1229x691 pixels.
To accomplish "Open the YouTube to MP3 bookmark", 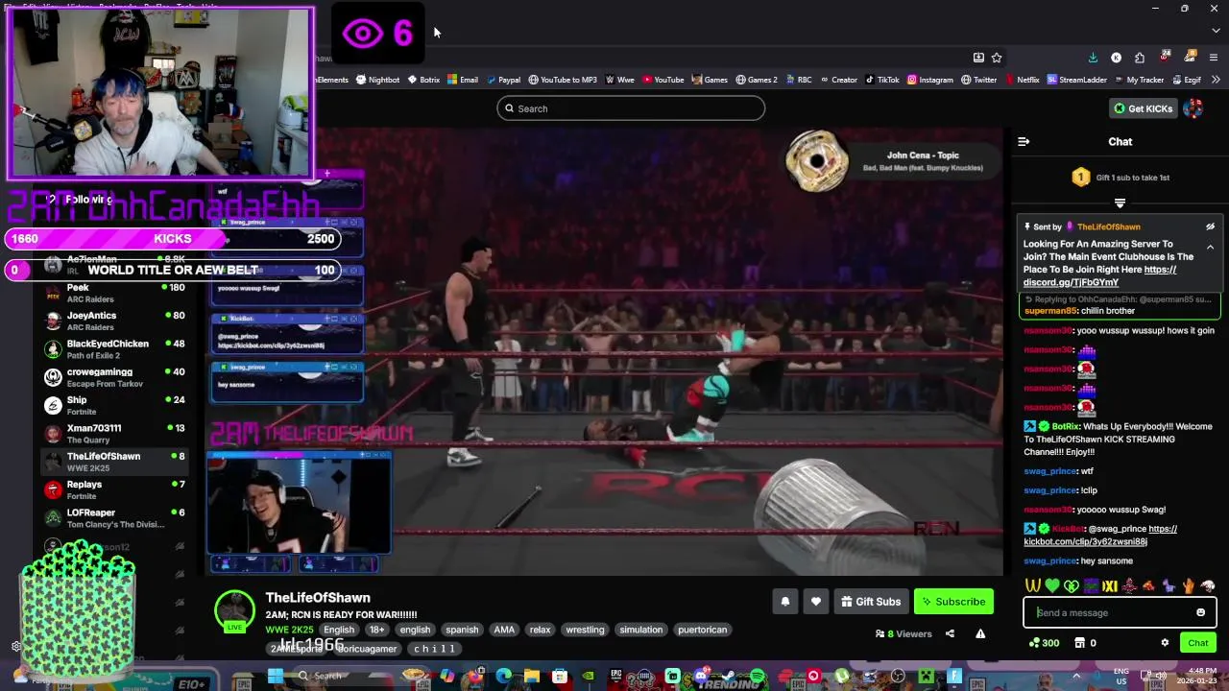I will (563, 80).
